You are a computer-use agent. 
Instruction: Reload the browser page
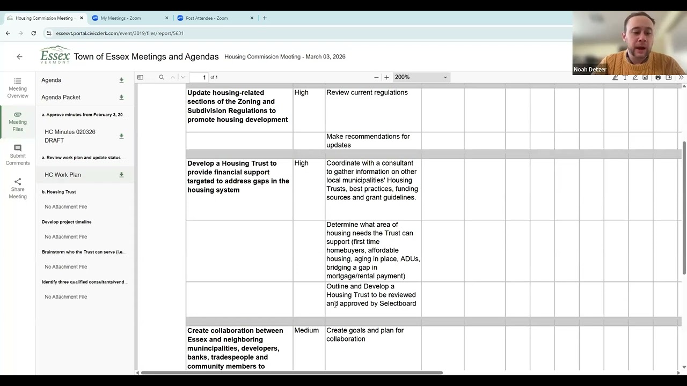(x=33, y=33)
